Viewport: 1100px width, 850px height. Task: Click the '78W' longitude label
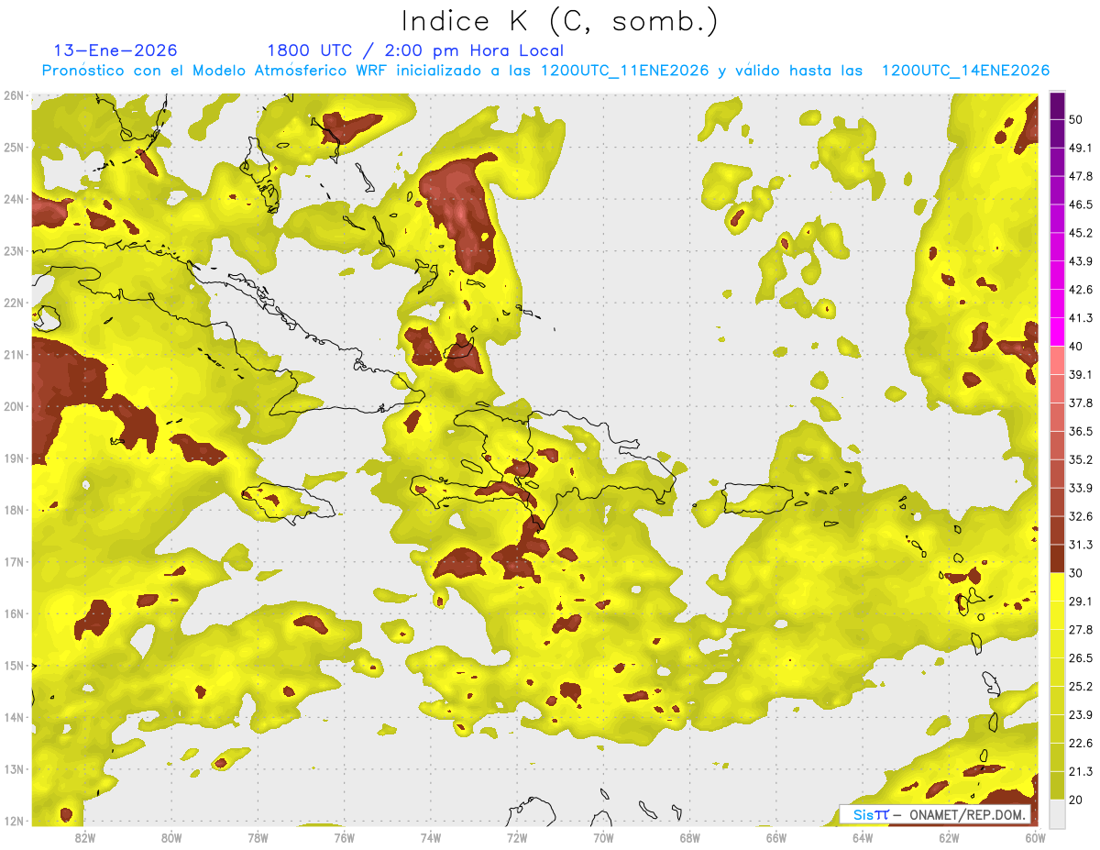click(258, 837)
